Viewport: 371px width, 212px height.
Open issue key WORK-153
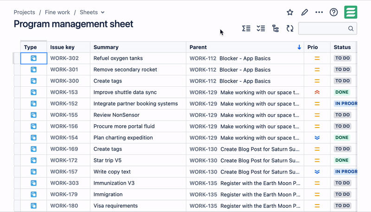pyautogui.click(x=64, y=92)
